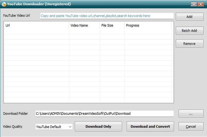This screenshot has width=207, height=137.
Task: Select the File Size column header
Action: tap(111, 25)
